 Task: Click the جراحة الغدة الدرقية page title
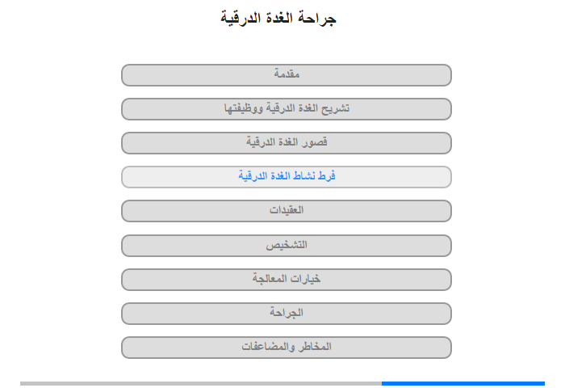tap(278, 18)
